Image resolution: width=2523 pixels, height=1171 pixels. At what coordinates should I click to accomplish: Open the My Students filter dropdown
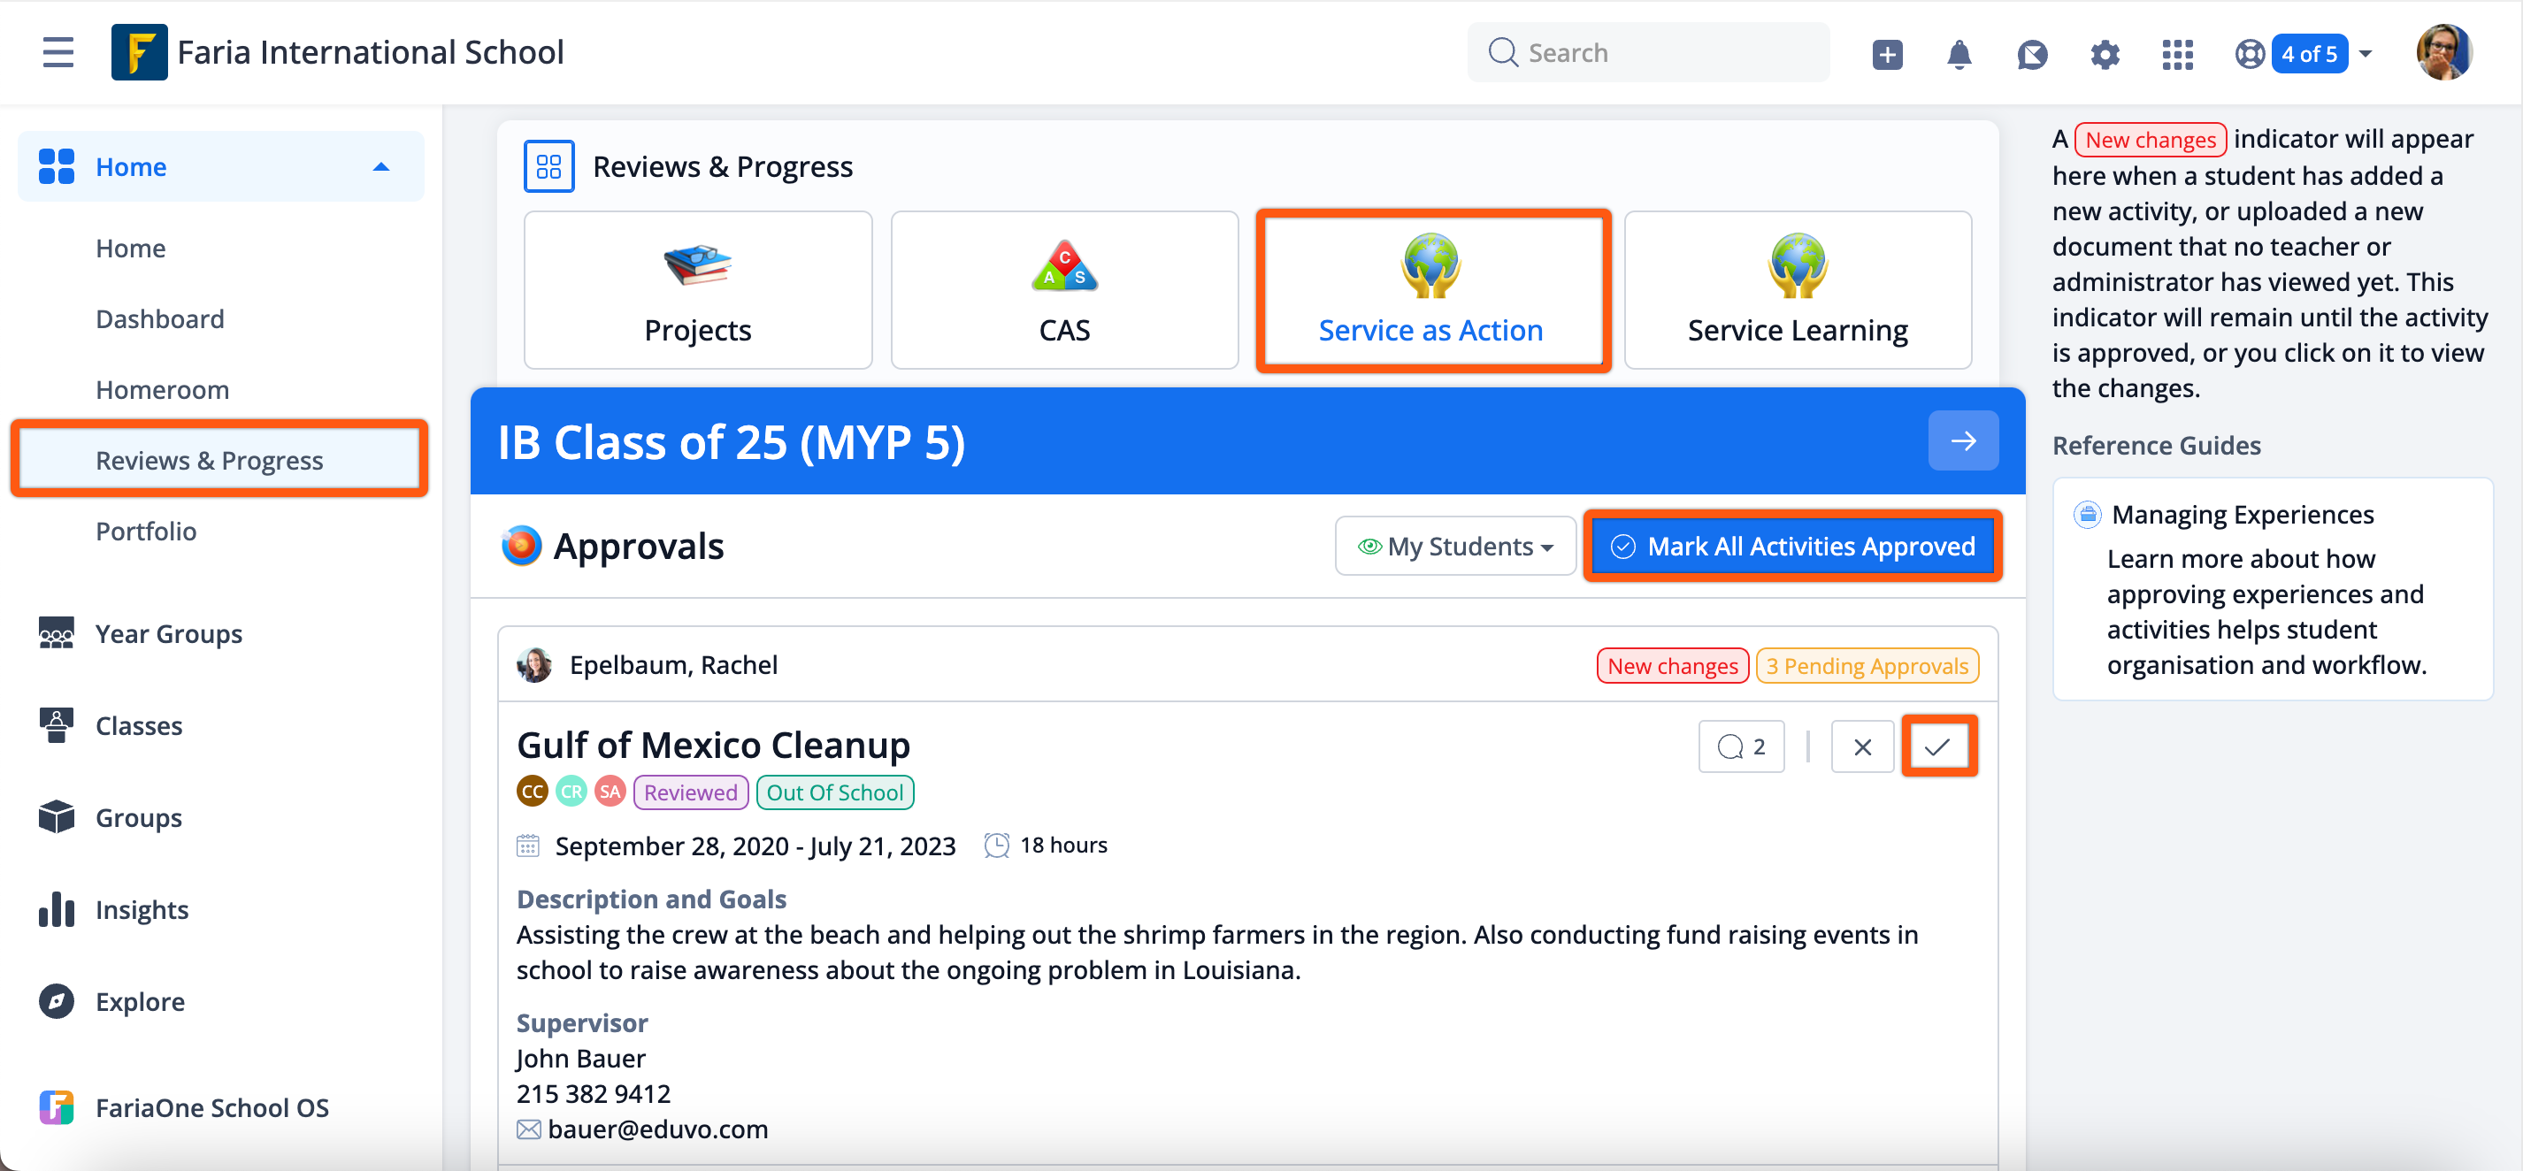[x=1454, y=547]
